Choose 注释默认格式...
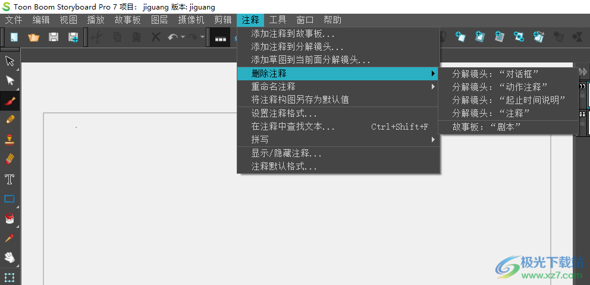This screenshot has width=590, height=285. 338,167
